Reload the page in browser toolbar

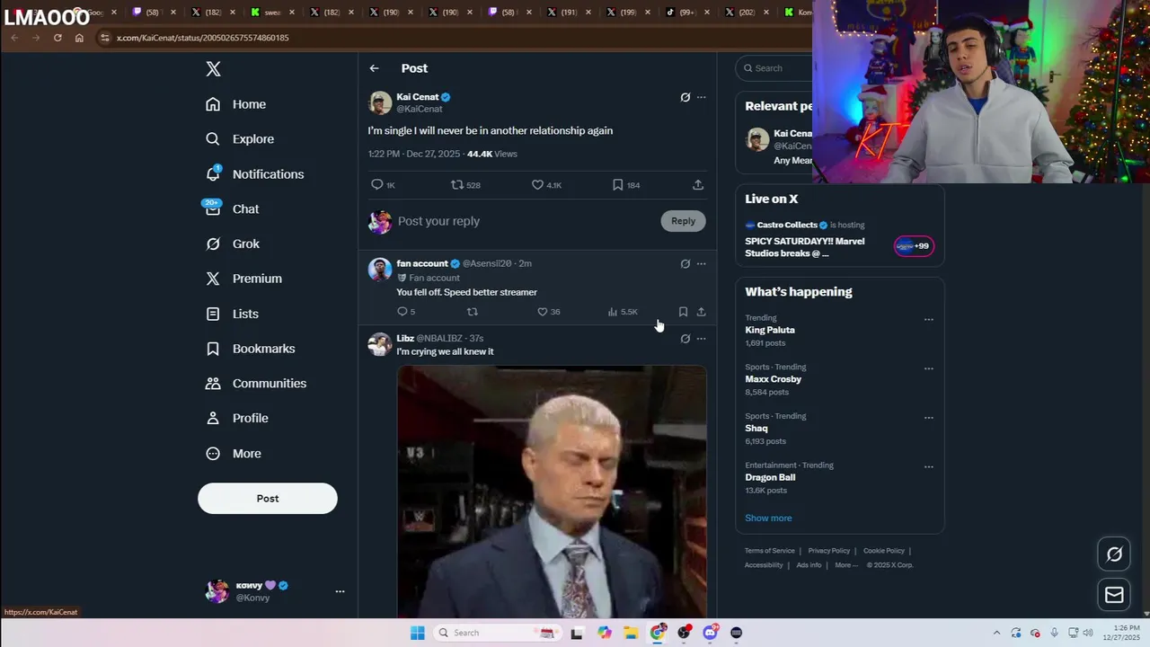coord(57,38)
